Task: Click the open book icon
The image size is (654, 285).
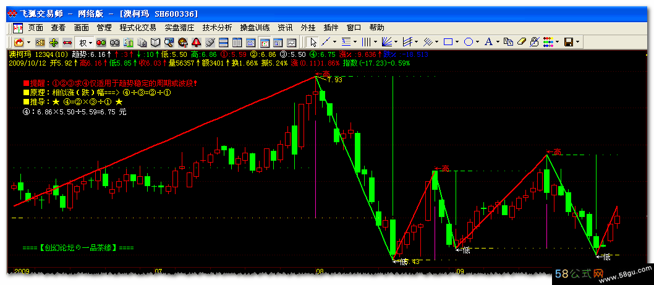Action: click(x=155, y=42)
